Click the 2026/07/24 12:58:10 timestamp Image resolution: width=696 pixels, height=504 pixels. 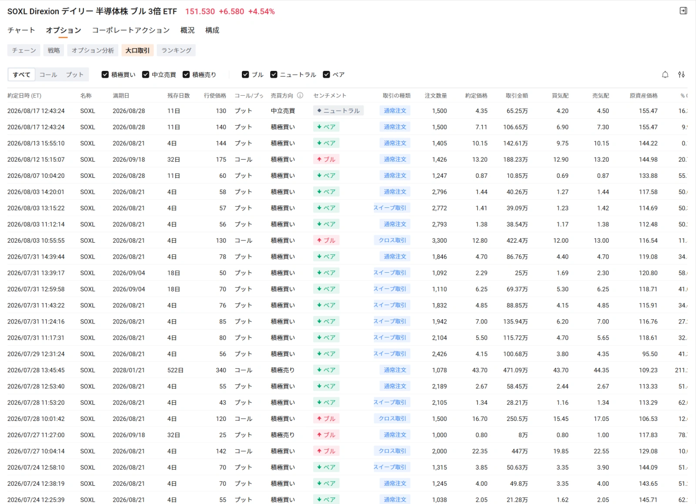tap(36, 467)
